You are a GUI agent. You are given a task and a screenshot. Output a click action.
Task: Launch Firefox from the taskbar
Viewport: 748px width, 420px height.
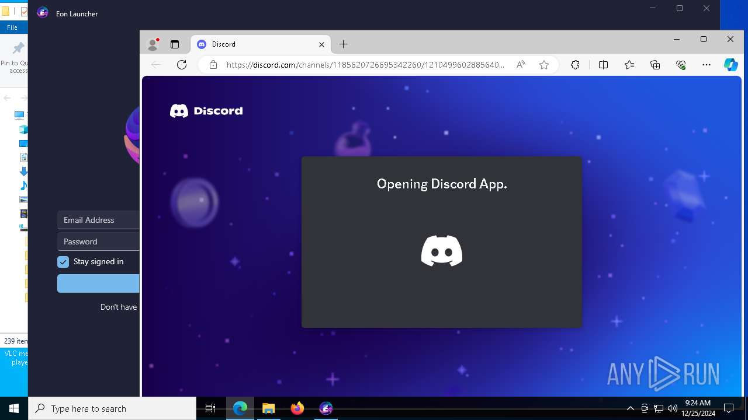[x=297, y=408]
